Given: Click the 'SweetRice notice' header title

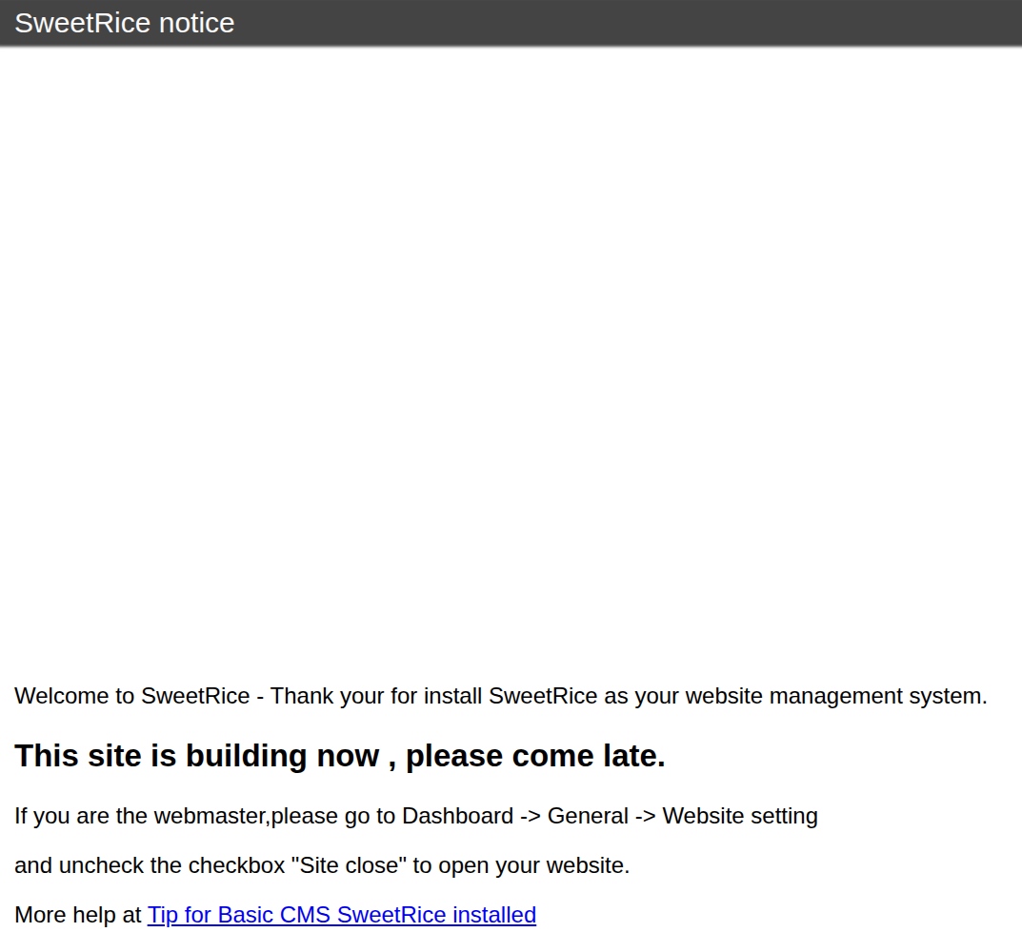Looking at the screenshot, I should 125,23.
